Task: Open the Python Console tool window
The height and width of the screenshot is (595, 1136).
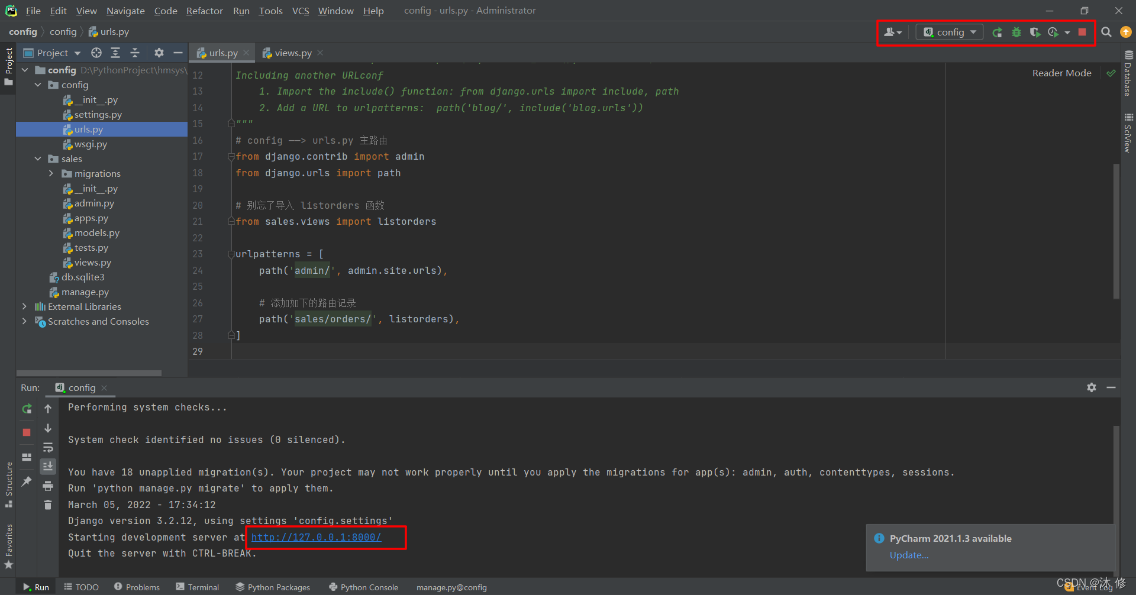Action: [363, 587]
